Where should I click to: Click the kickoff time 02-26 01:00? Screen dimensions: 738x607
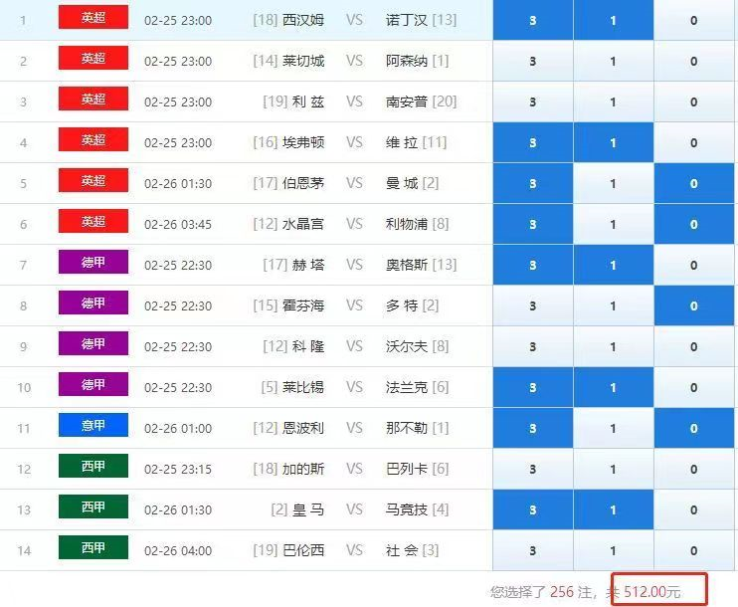click(x=178, y=429)
